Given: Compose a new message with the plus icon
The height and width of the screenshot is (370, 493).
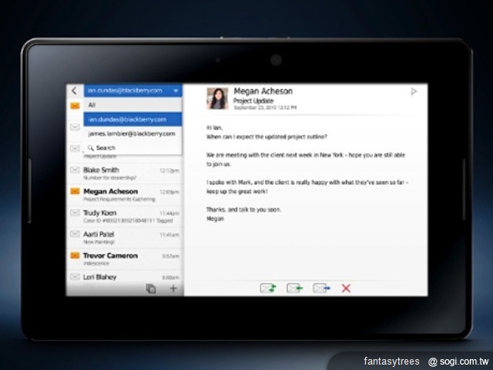Looking at the screenshot, I should coord(173,288).
